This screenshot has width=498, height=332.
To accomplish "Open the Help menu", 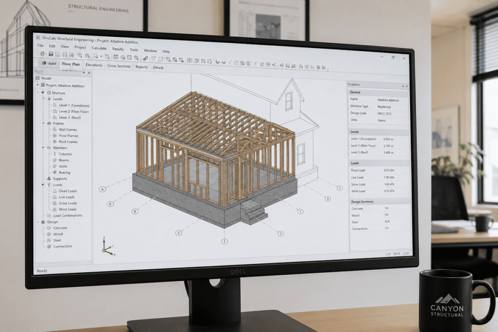I will pyautogui.click(x=166, y=51).
